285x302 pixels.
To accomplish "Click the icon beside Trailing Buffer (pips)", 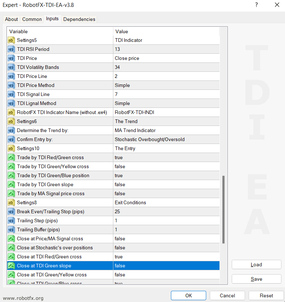I will click(11, 229).
